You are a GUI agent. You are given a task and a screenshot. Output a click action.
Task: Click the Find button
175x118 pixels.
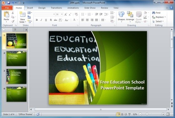click(x=156, y=13)
